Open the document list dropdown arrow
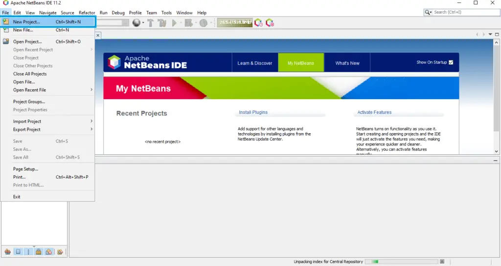 click(x=490, y=34)
